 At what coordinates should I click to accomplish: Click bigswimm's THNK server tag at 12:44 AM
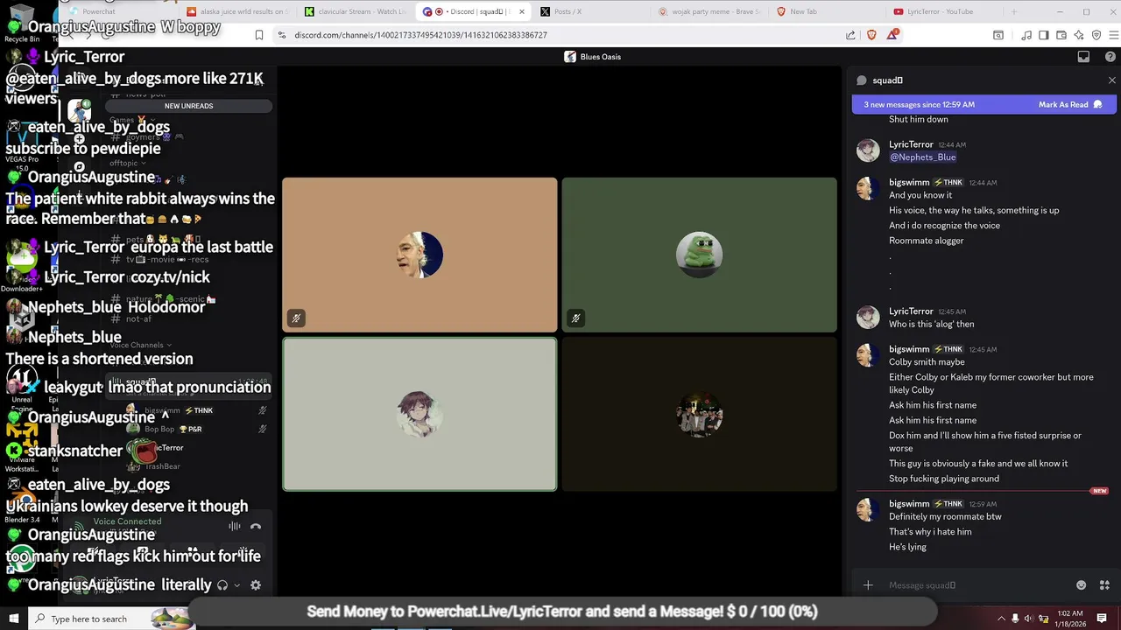point(948,183)
